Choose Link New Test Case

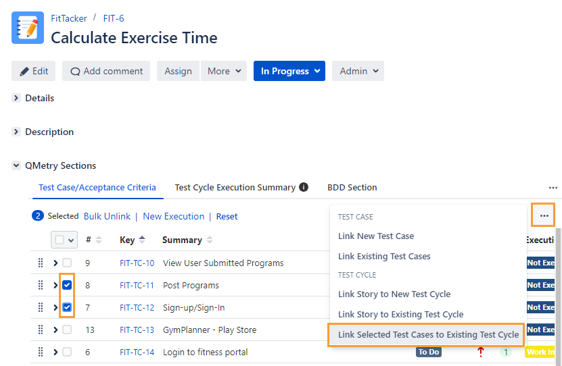coord(376,236)
